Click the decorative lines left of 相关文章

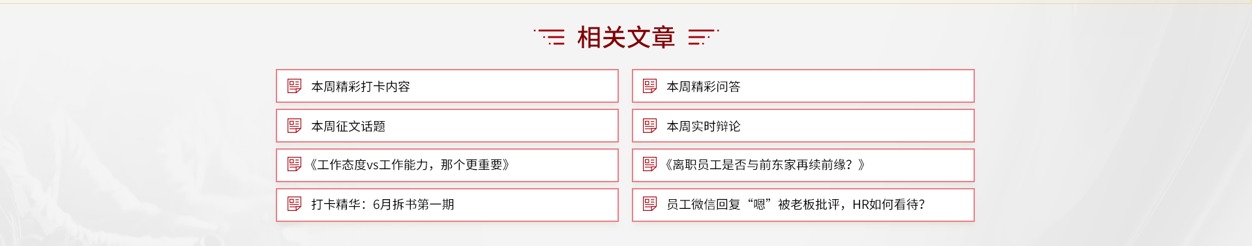[549, 36]
